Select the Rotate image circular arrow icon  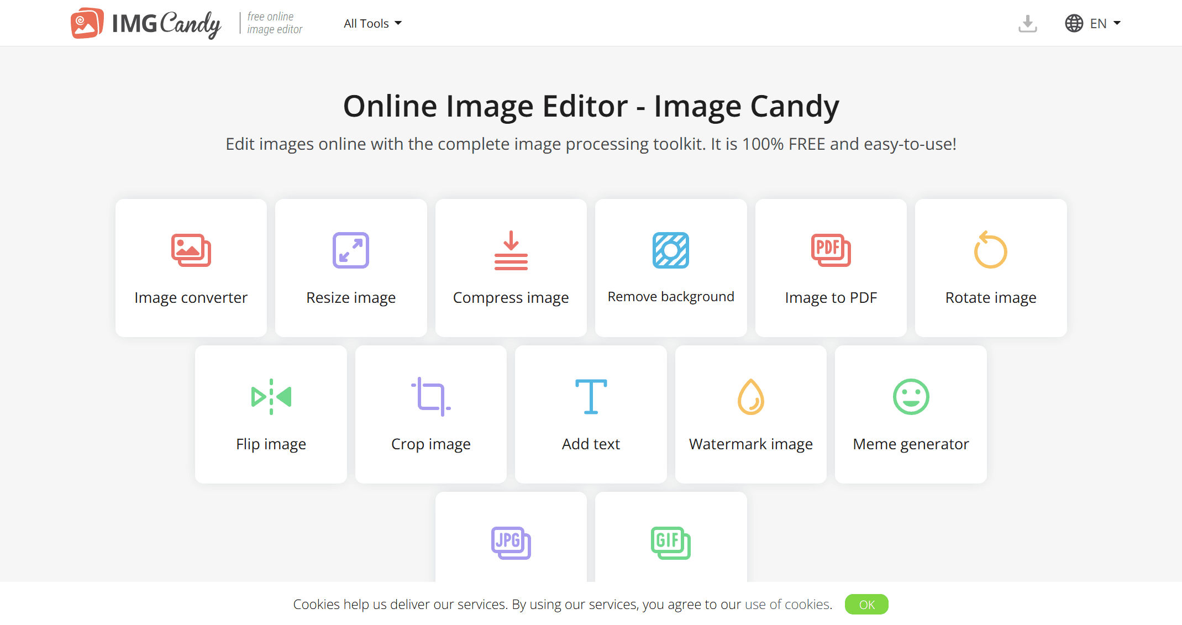[x=990, y=250]
